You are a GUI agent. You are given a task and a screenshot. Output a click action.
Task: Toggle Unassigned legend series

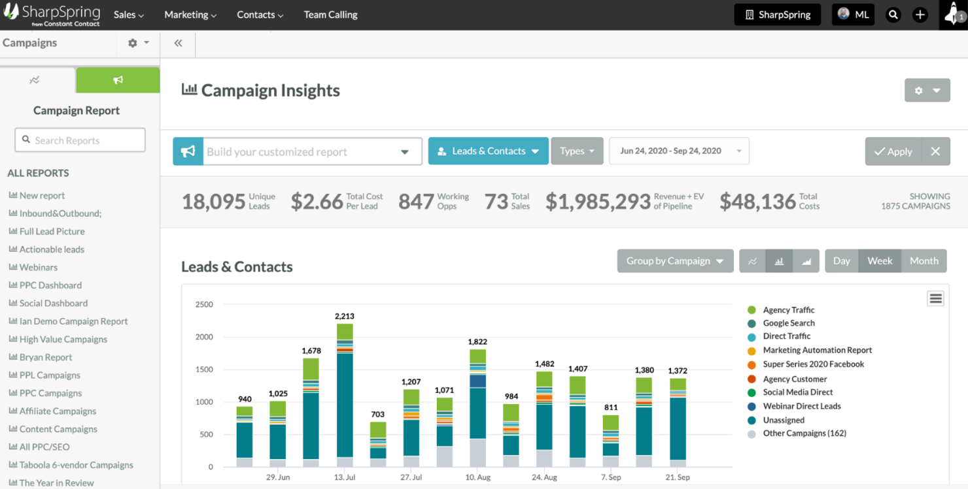click(776, 420)
